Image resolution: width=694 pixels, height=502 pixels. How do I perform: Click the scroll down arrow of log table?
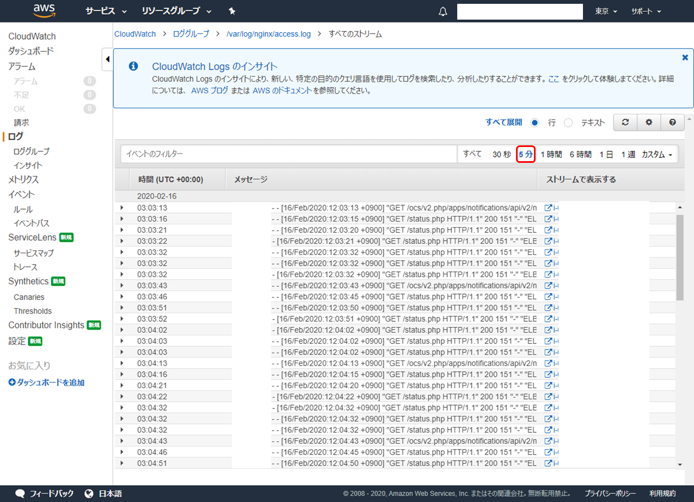pyautogui.click(x=680, y=464)
